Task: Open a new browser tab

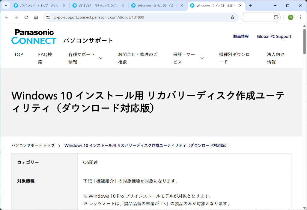Action: 250,5
